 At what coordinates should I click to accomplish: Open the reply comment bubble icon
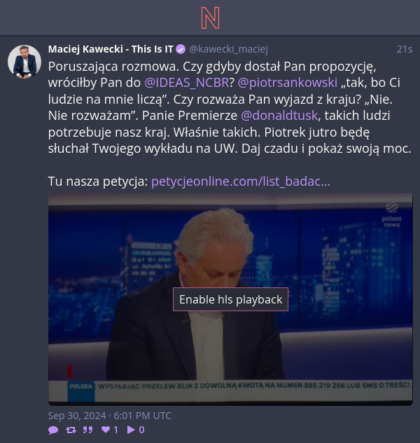click(x=53, y=430)
